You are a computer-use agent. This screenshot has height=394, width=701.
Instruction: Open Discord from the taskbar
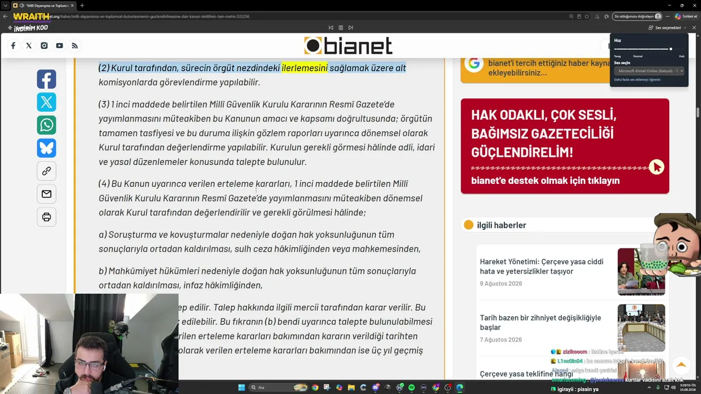pos(375,387)
